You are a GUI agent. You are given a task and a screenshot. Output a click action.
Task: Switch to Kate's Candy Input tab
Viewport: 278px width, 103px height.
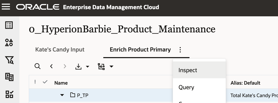(60, 49)
